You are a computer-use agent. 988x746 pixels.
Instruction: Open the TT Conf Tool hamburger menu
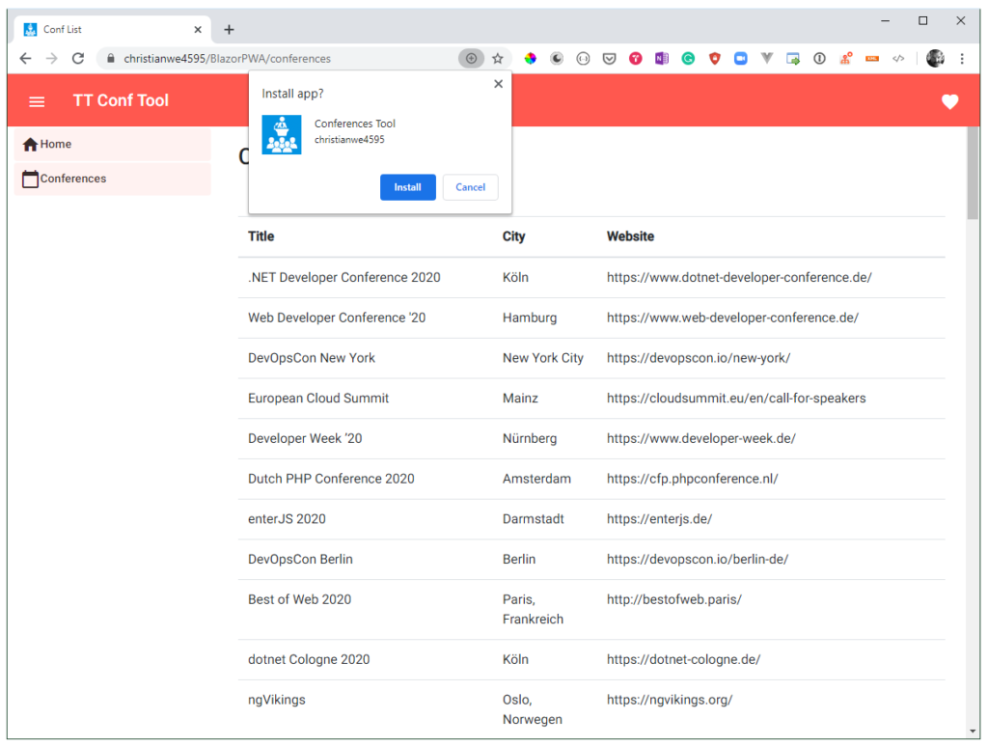pos(37,100)
